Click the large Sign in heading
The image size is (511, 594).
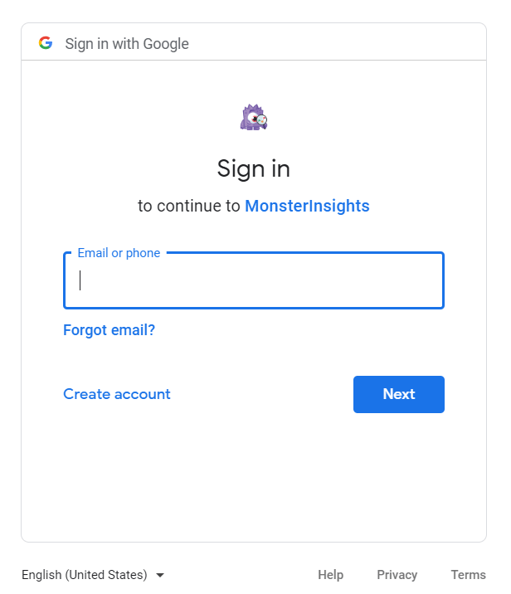click(x=253, y=168)
